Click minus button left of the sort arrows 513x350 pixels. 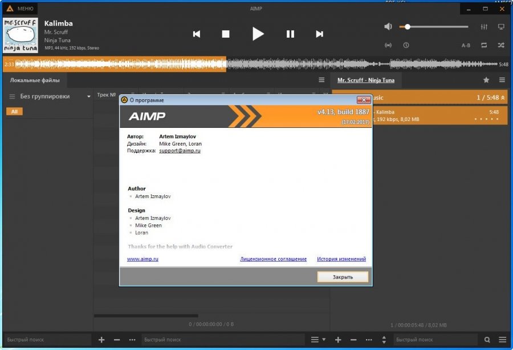(x=353, y=340)
